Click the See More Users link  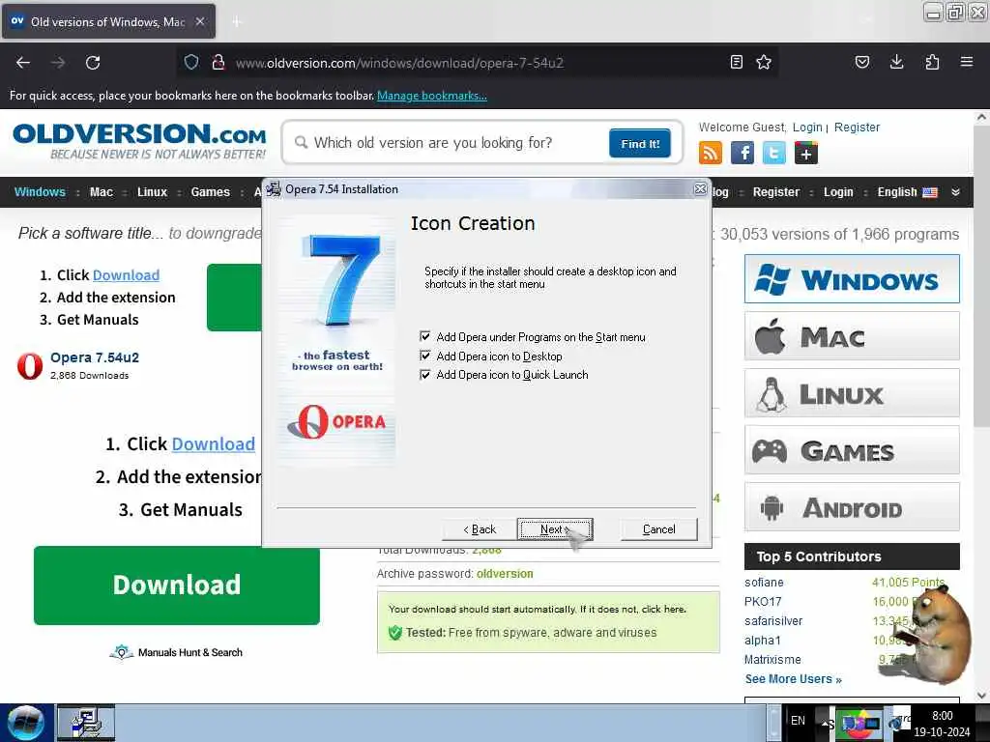tap(793, 679)
